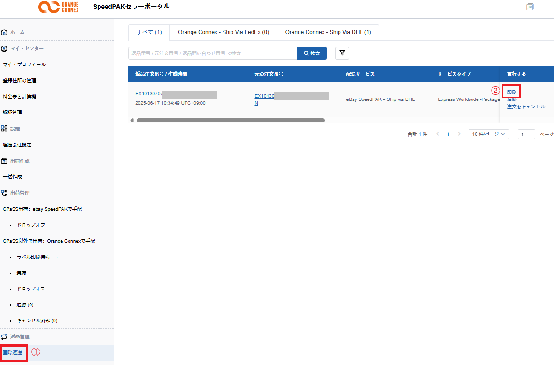
Task: Click CPaSS以外で出荷：Orange Connexで手配 heading
Action: pos(49,241)
